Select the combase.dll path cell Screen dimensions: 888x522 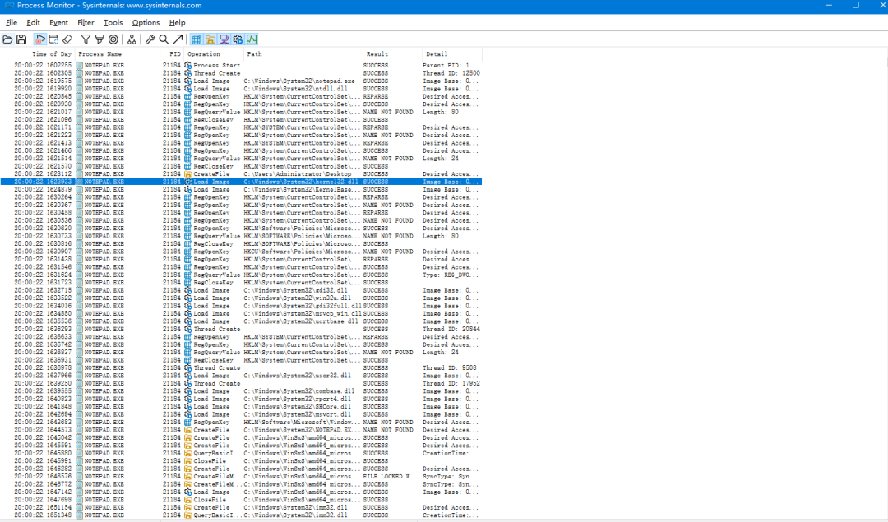[x=299, y=390]
